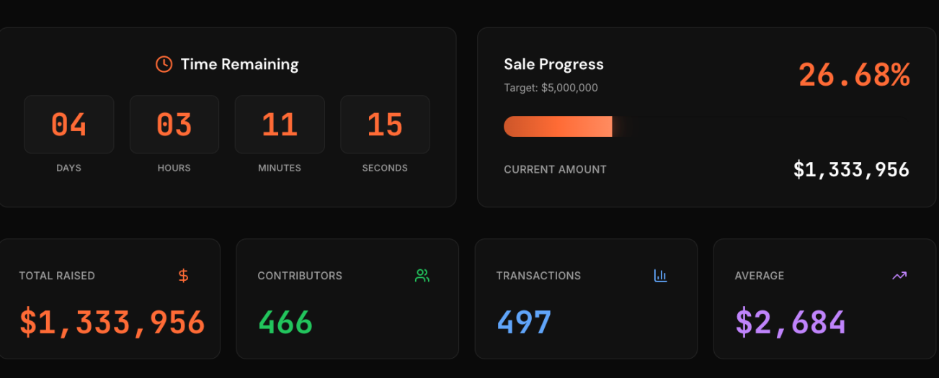Click the Target: $5,000,000 text
The image size is (939, 378).
click(x=551, y=88)
